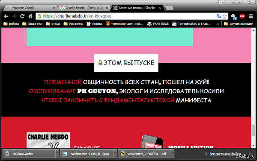This screenshot has height=161, width=257.
Task: Click the Charlie Hebdo paper cover thumbnail
Action: click(x=48, y=140)
